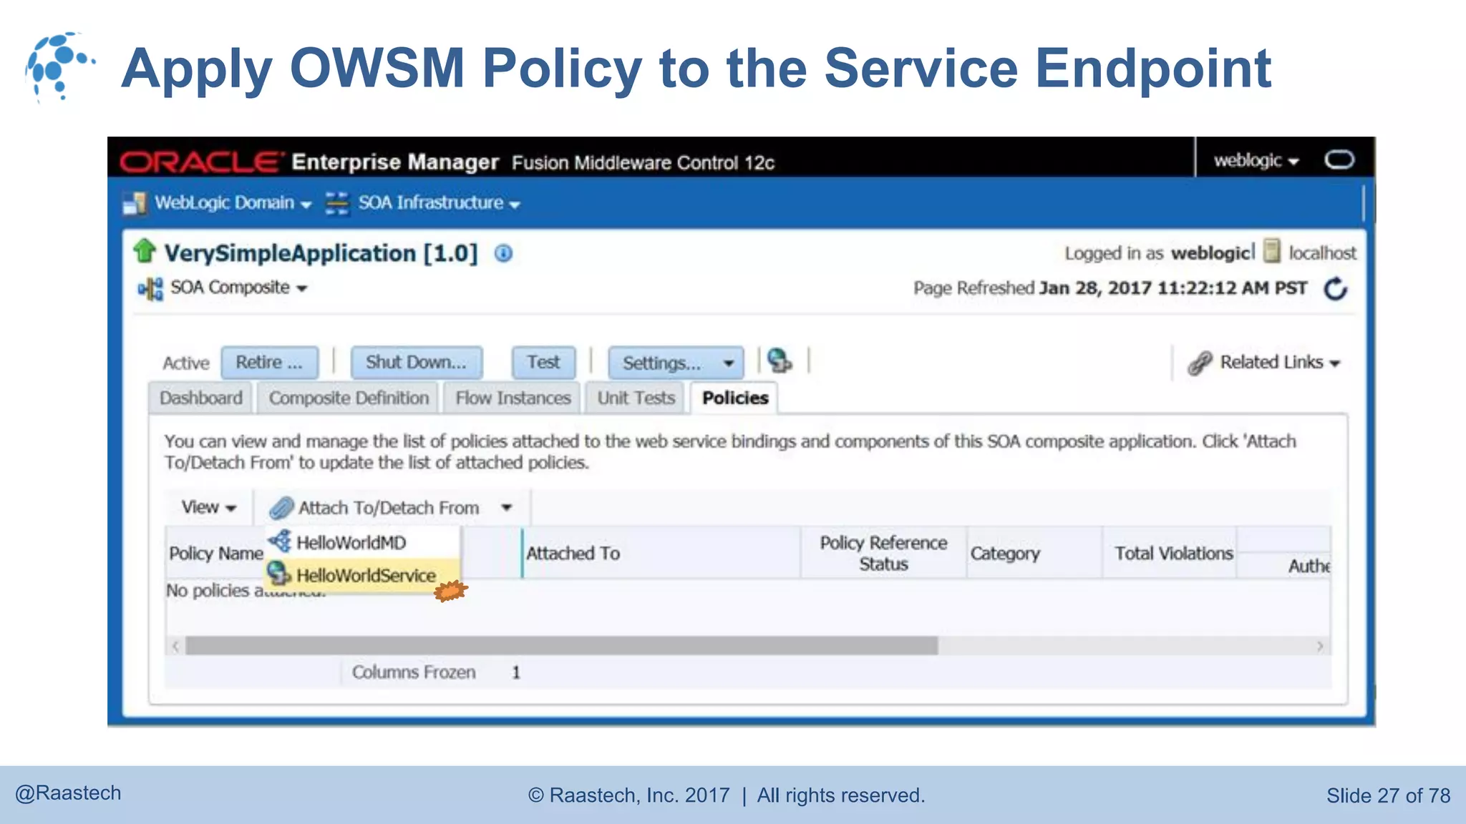Click the SOA Composite icon
The image size is (1466, 824).
pyautogui.click(x=150, y=288)
